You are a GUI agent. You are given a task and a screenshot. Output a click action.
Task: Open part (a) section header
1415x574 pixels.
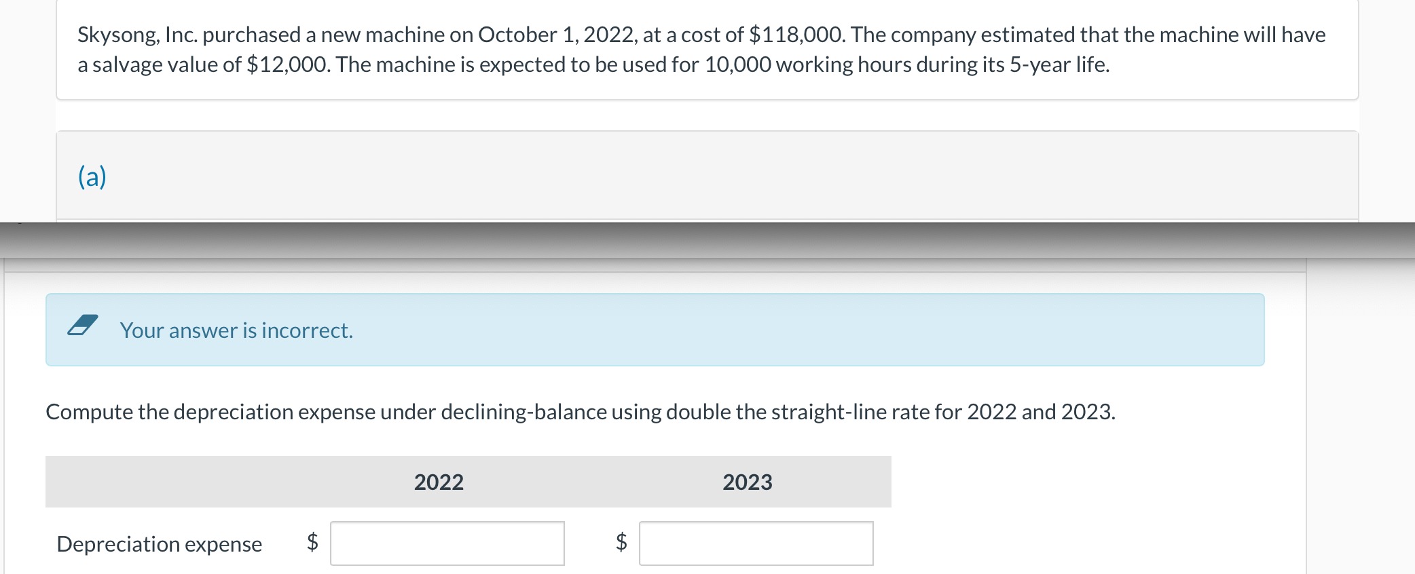(92, 176)
